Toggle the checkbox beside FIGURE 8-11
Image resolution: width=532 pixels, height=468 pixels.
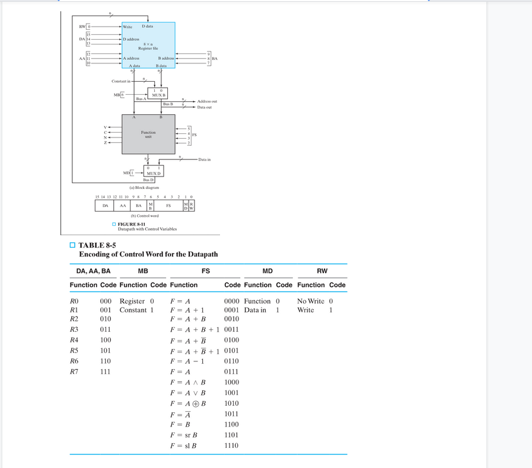[114, 224]
